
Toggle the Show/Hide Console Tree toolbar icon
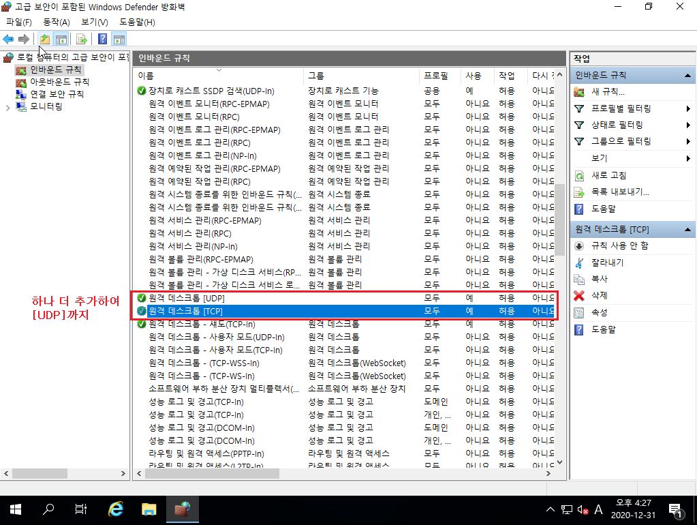[x=61, y=39]
